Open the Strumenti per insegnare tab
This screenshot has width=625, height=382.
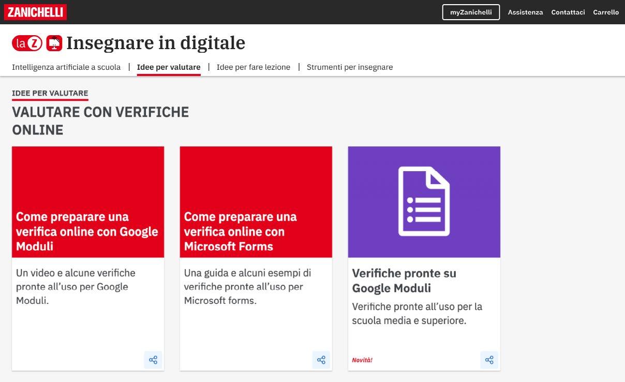point(350,67)
